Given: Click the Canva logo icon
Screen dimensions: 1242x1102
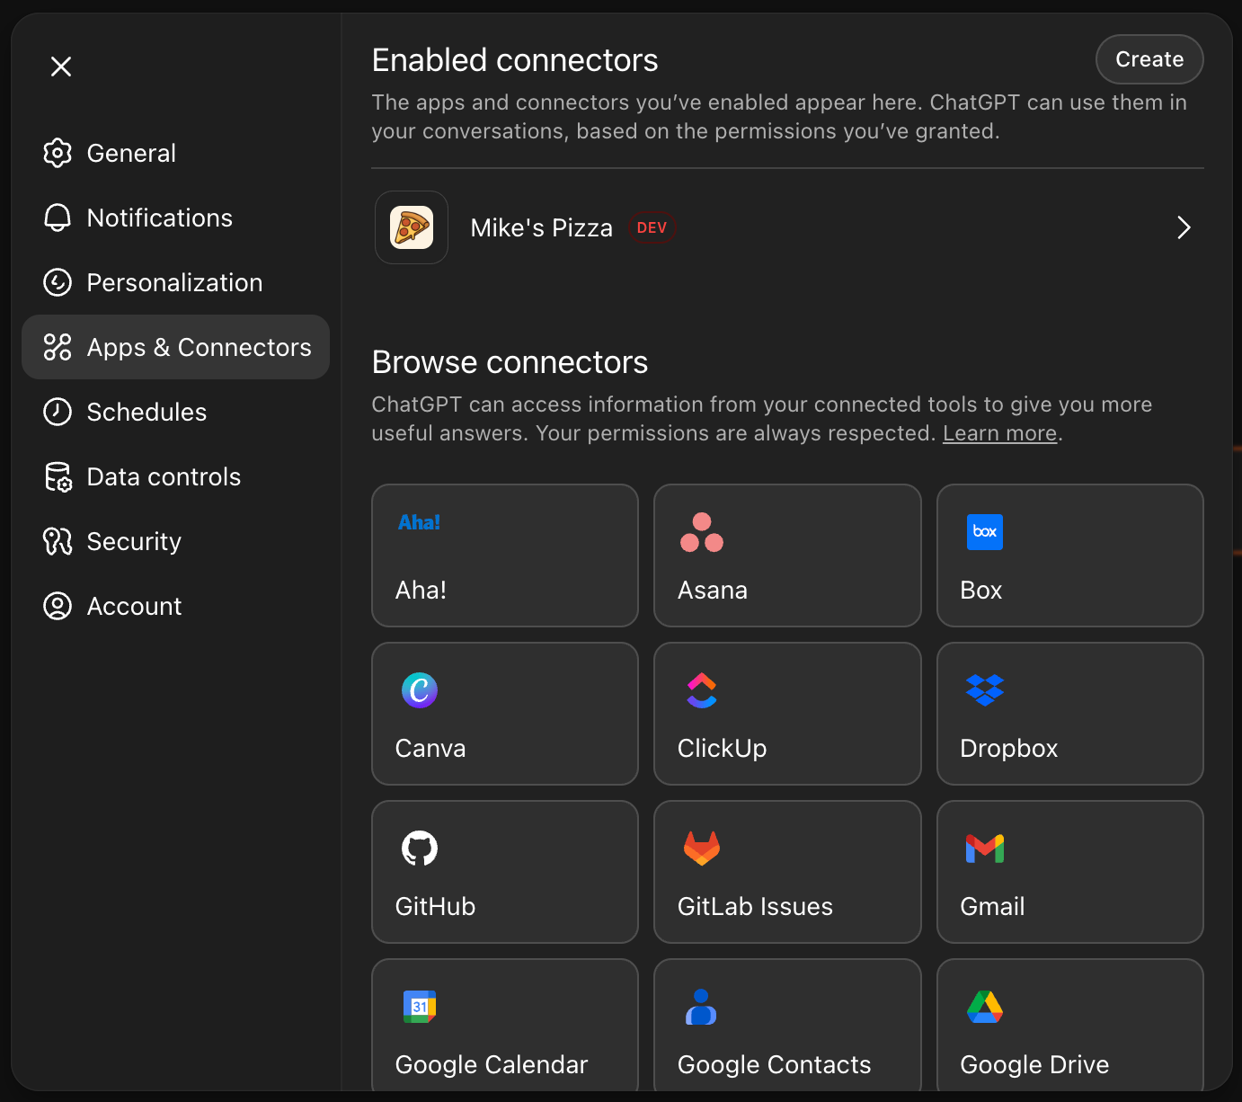Looking at the screenshot, I should point(420,690).
